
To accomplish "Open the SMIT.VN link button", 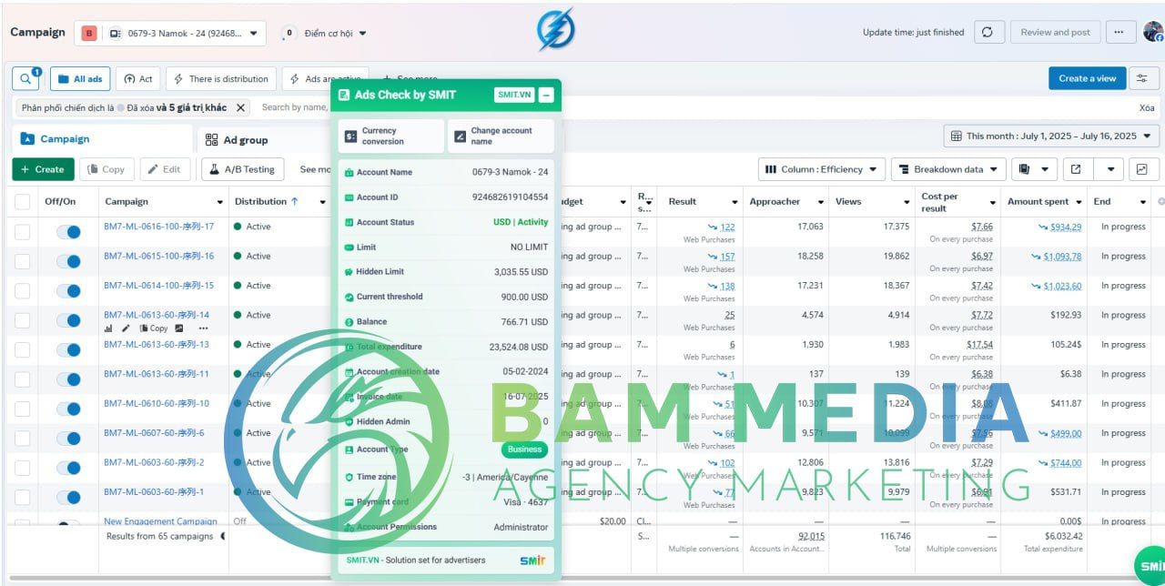I will click(514, 95).
